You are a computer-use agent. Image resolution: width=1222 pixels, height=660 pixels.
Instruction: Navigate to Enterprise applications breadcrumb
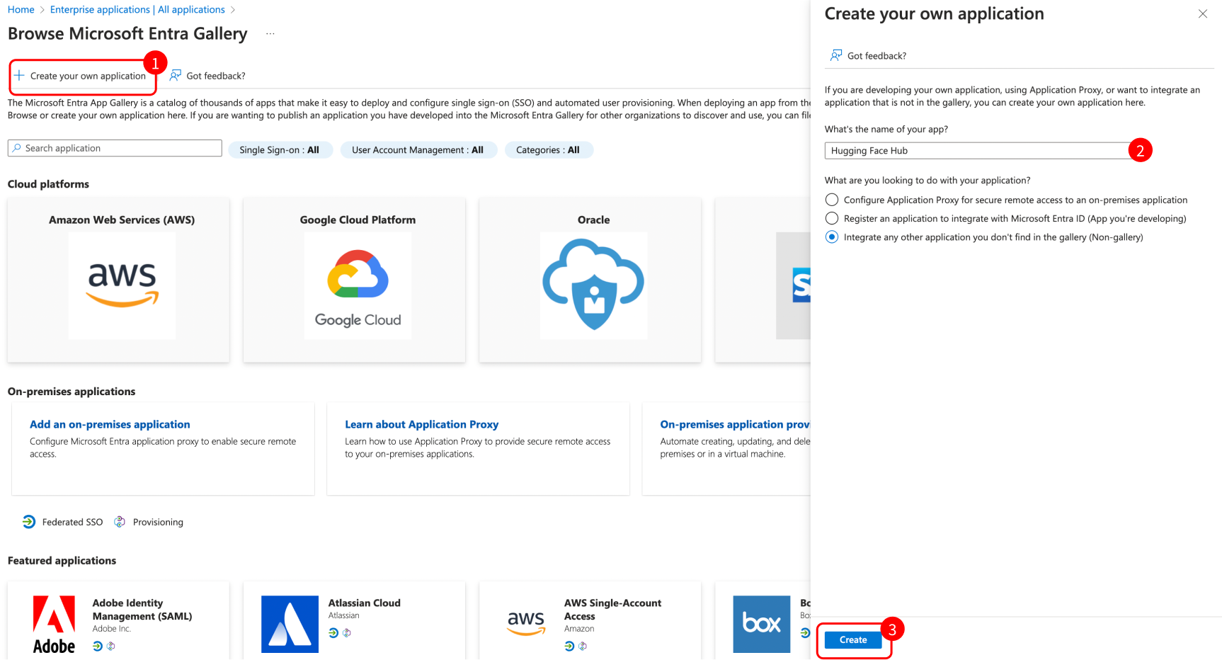pos(137,9)
